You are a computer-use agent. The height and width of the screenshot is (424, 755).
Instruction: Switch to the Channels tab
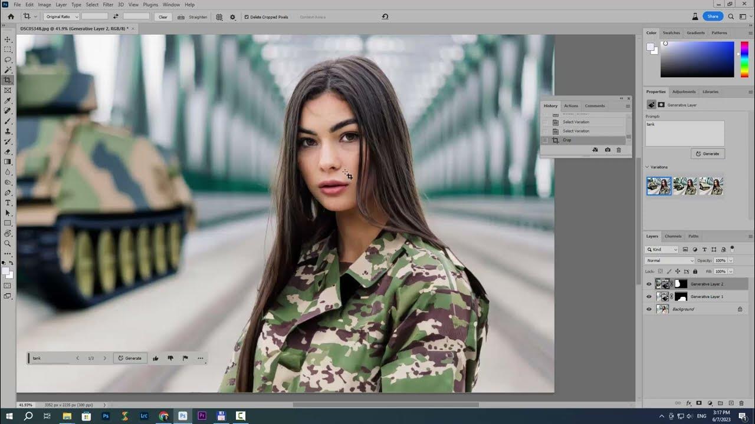(673, 236)
